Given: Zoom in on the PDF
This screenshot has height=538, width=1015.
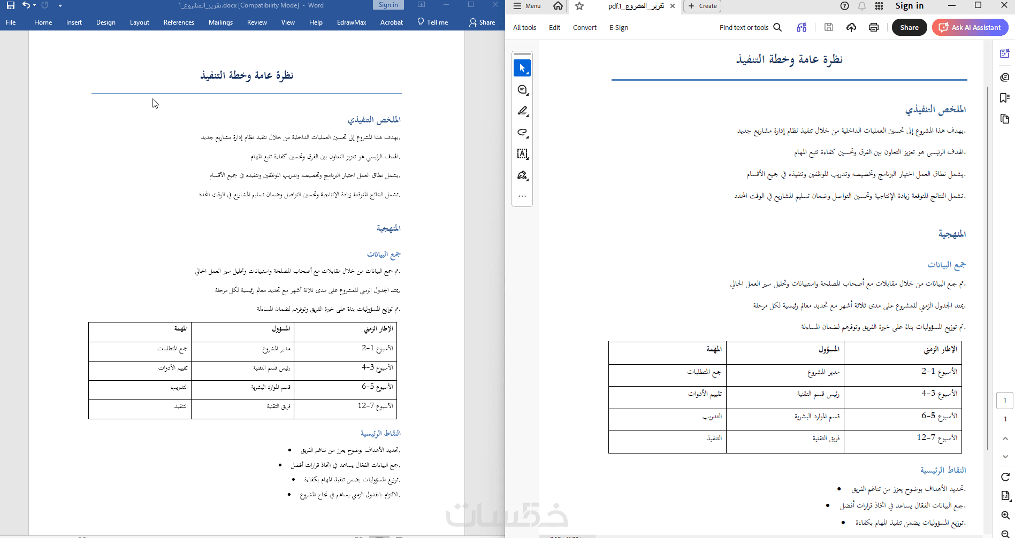Looking at the screenshot, I should [x=1005, y=515].
